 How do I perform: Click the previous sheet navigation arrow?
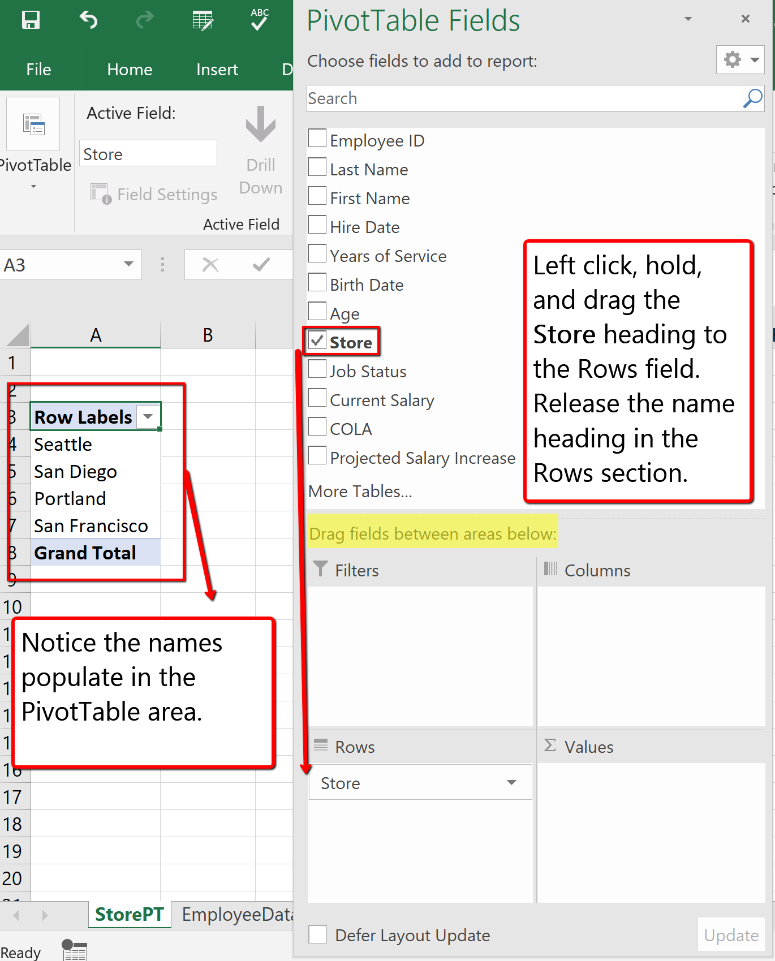click(x=16, y=915)
